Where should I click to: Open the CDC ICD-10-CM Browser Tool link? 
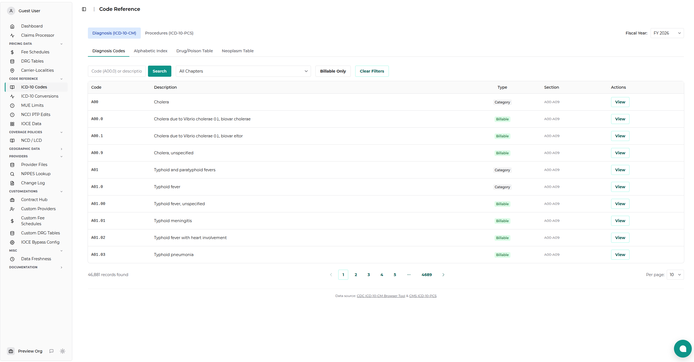point(381,296)
